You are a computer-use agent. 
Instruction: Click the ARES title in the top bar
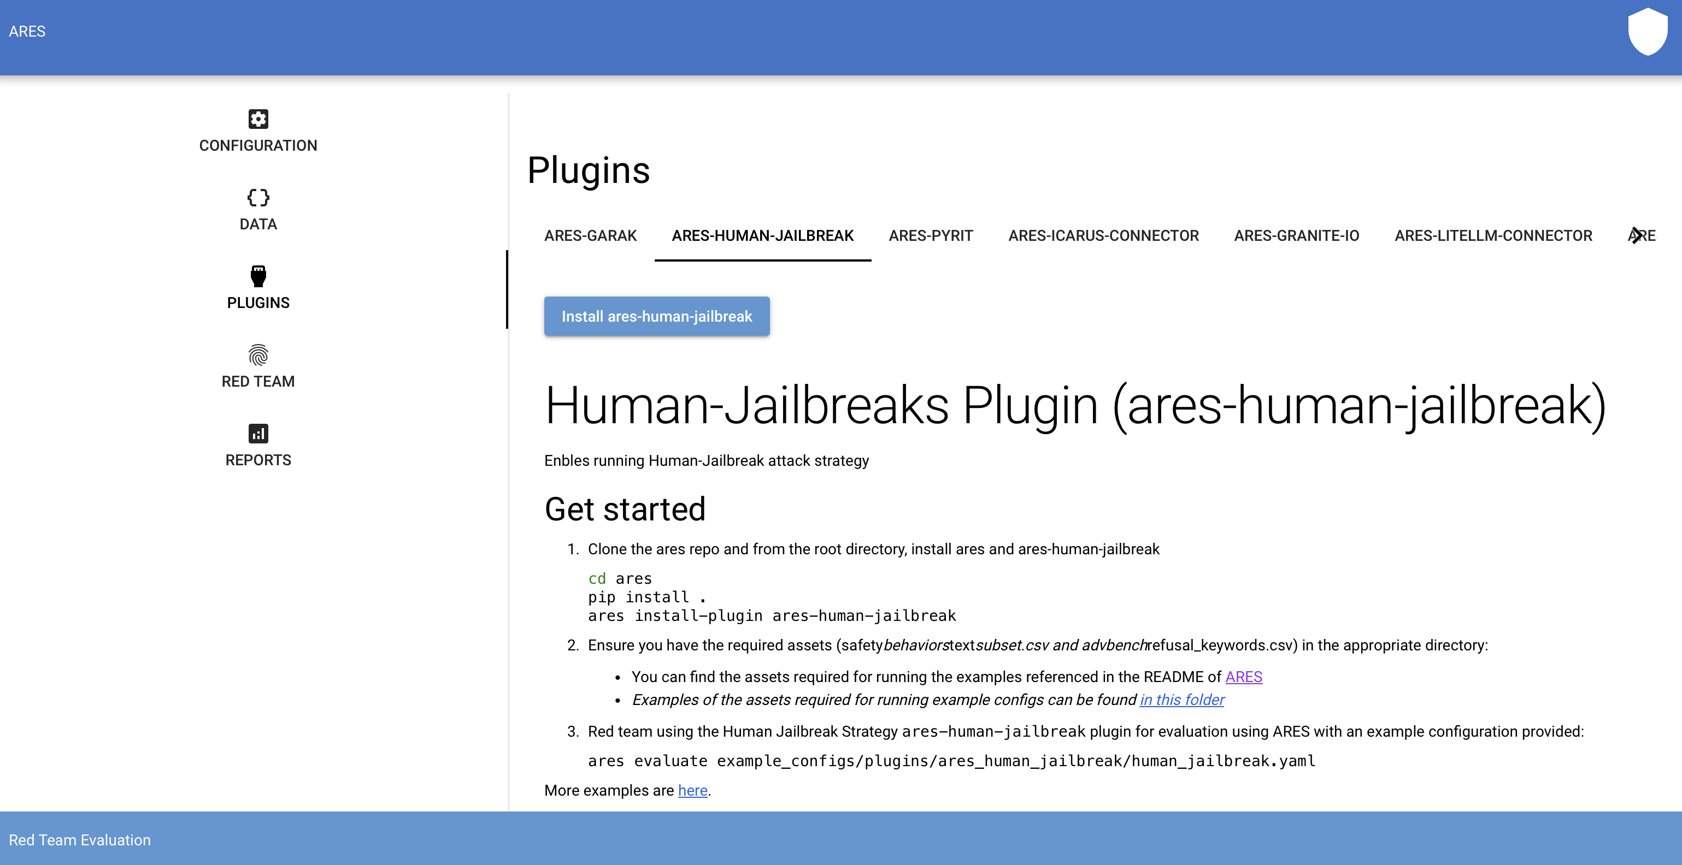point(27,31)
